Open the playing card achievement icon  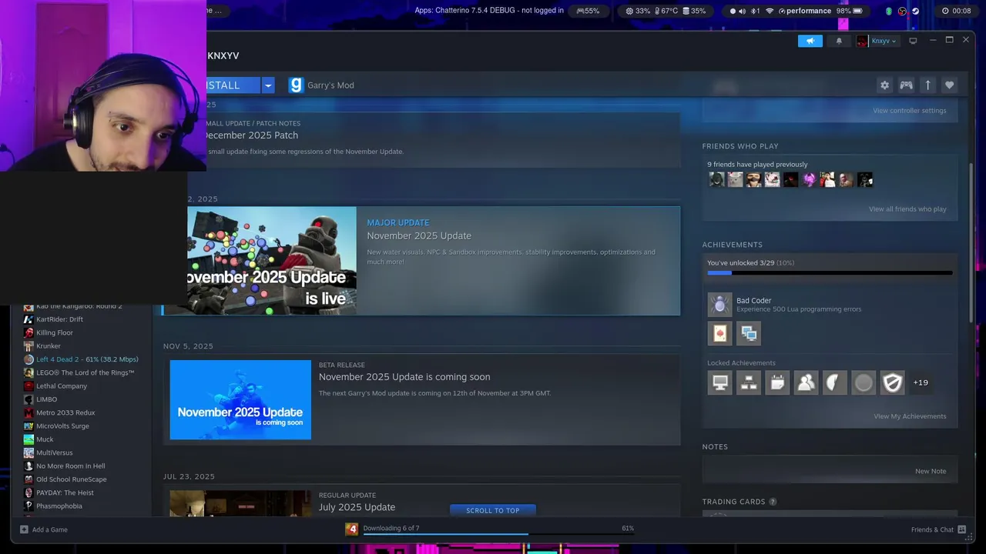point(719,333)
